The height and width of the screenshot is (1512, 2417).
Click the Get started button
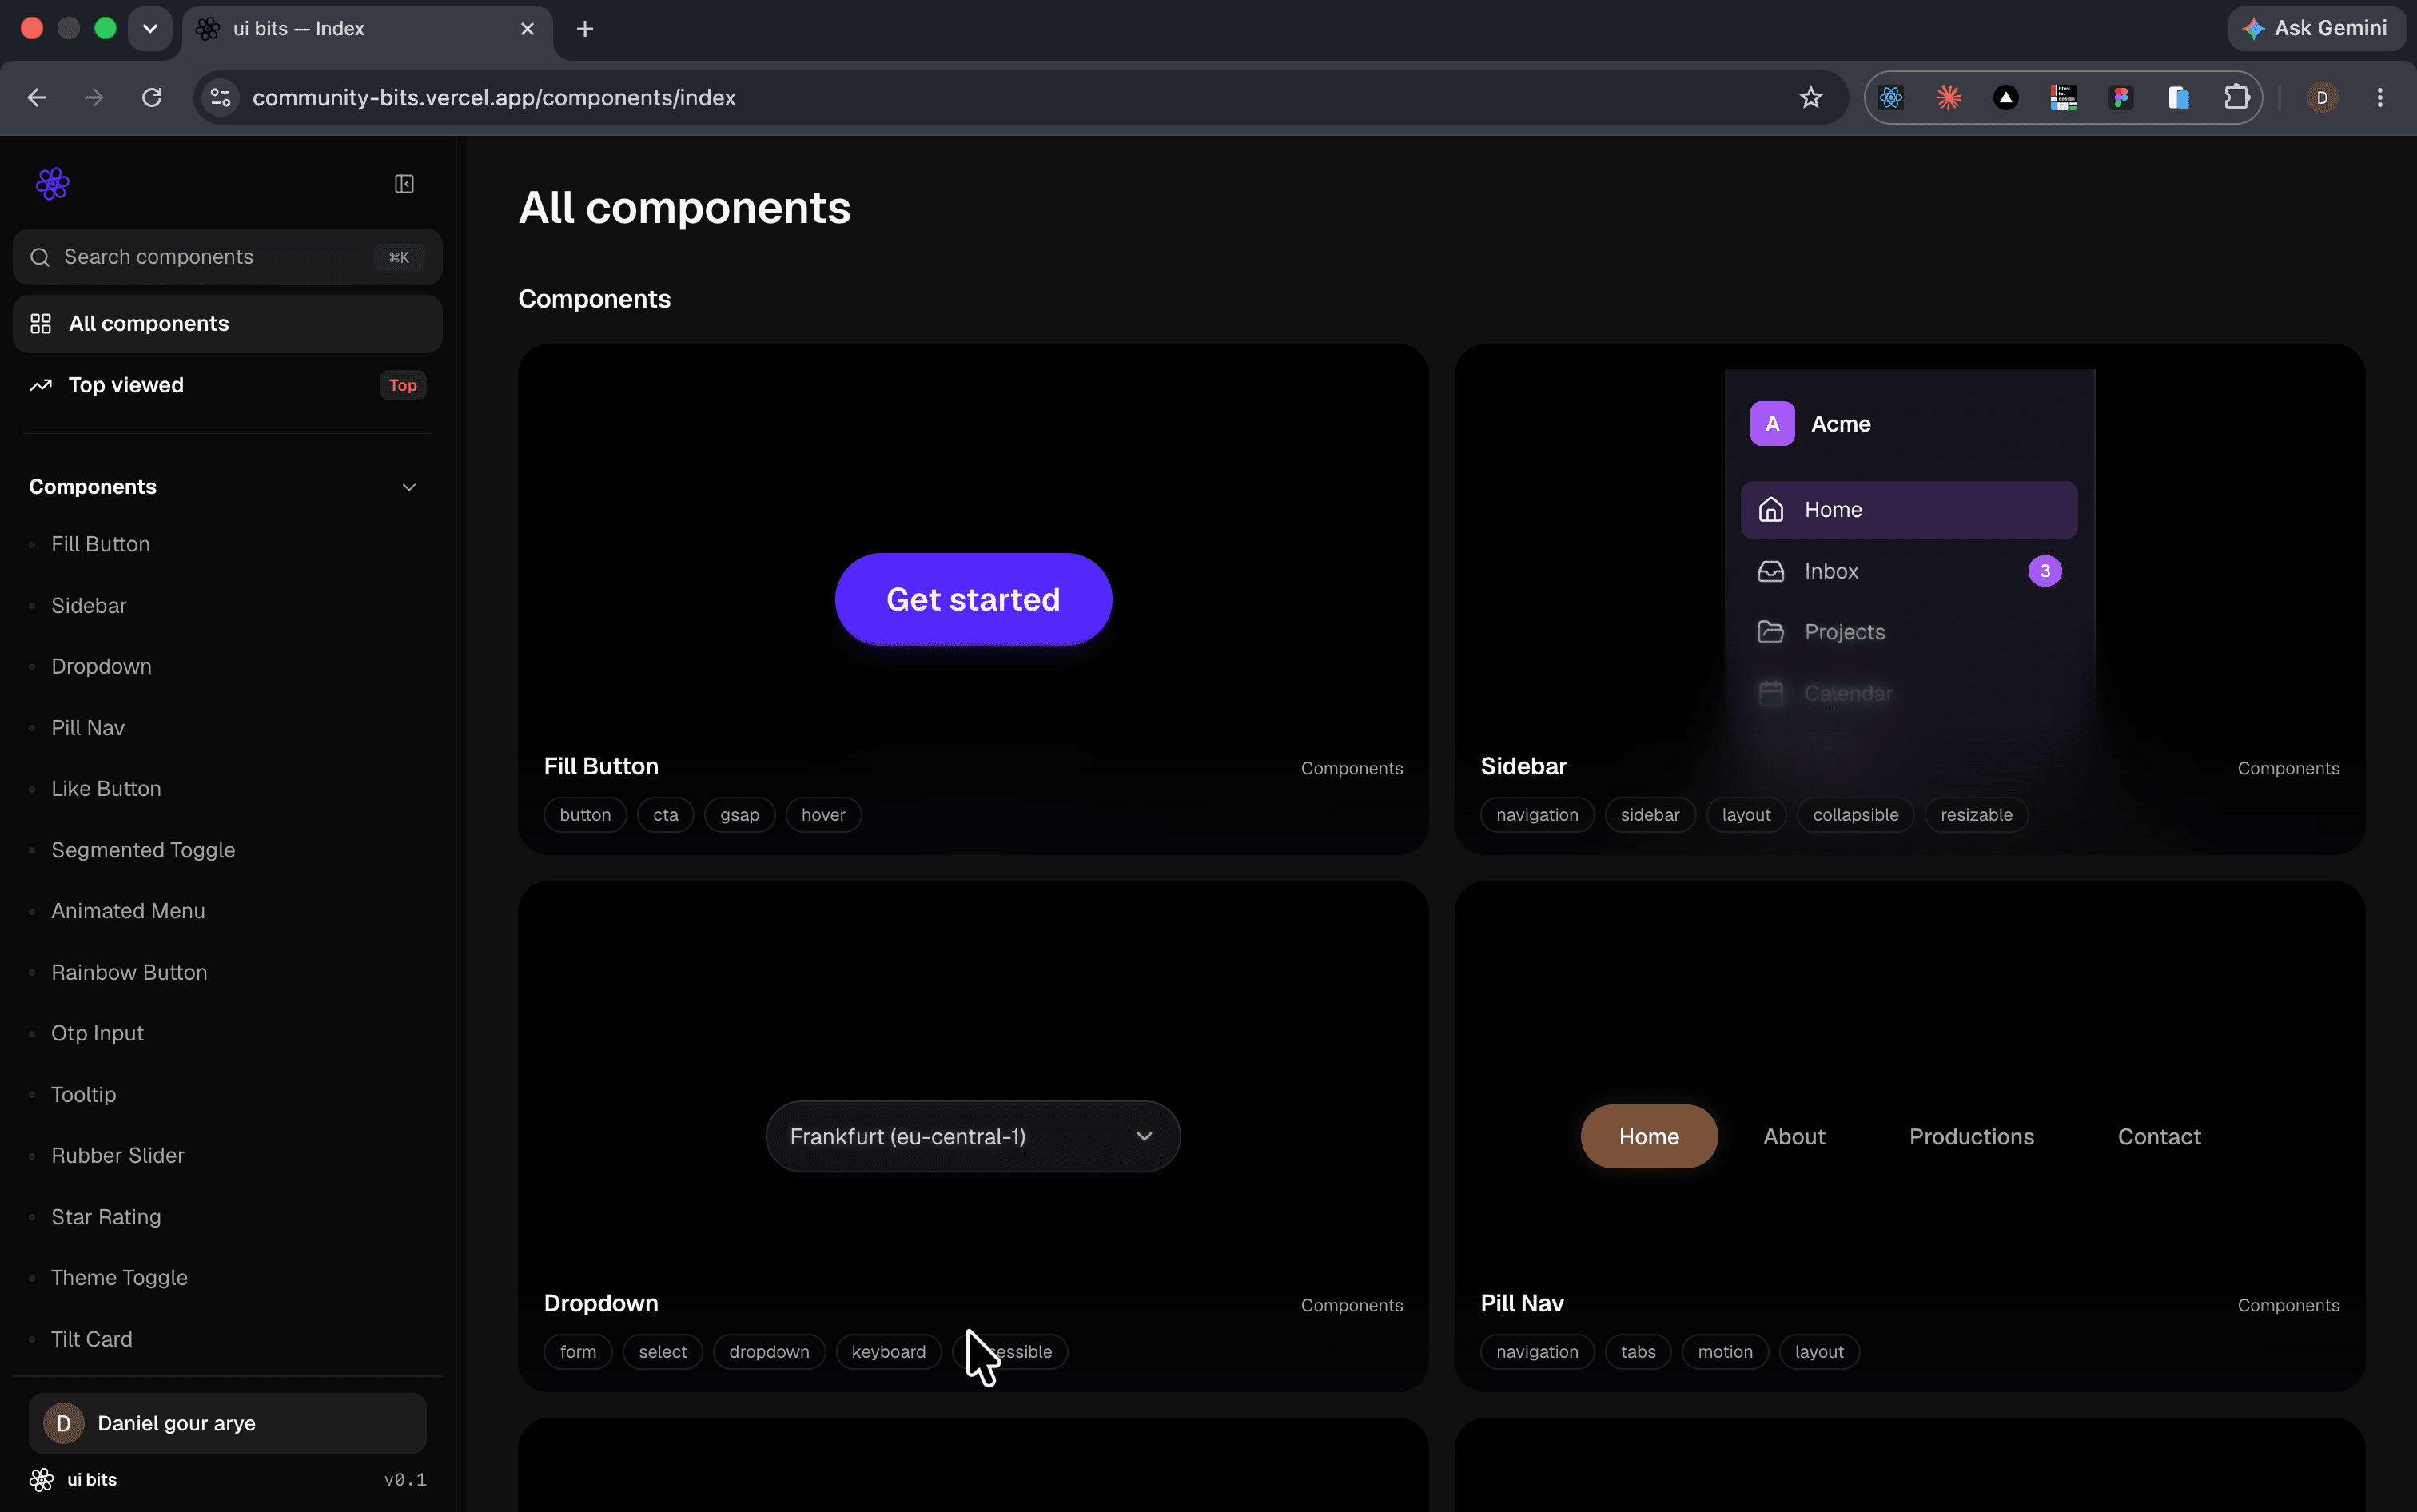972,599
